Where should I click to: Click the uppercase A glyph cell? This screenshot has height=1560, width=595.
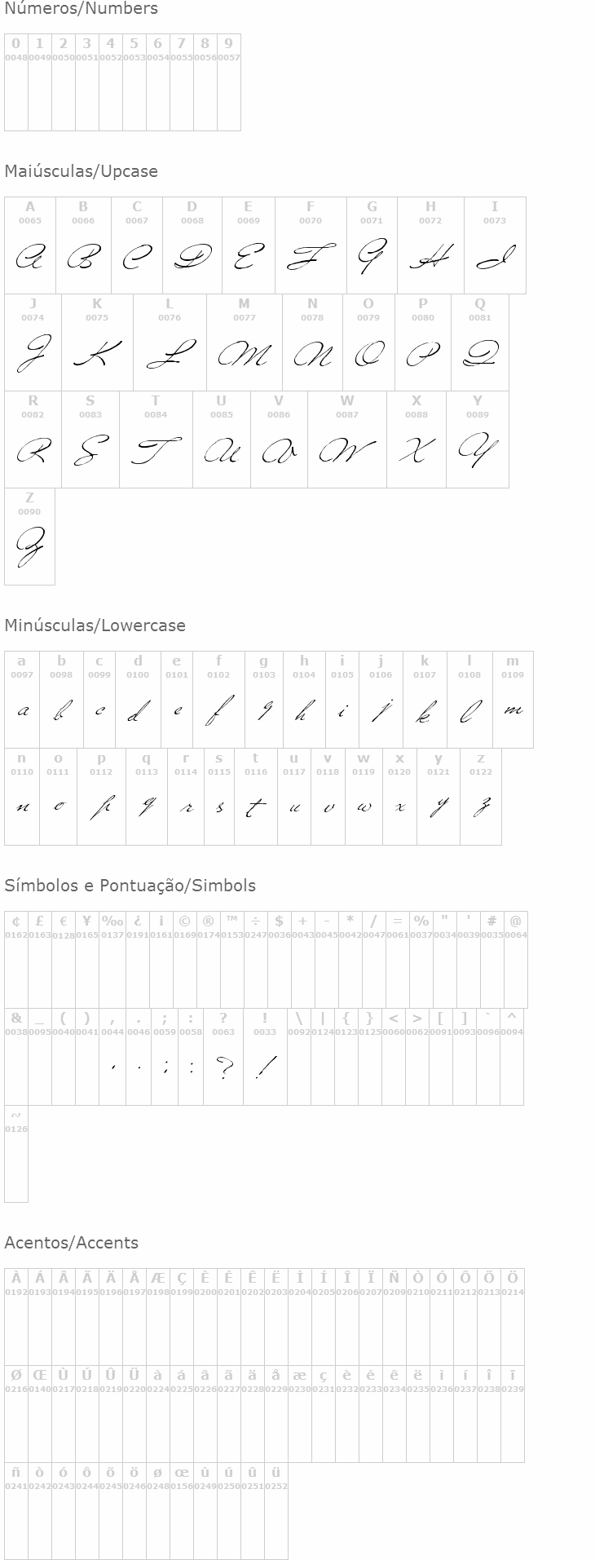30,245
